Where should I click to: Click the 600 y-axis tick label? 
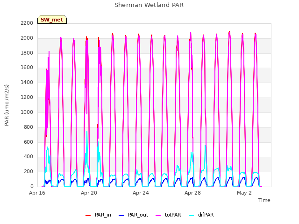coord(28,142)
